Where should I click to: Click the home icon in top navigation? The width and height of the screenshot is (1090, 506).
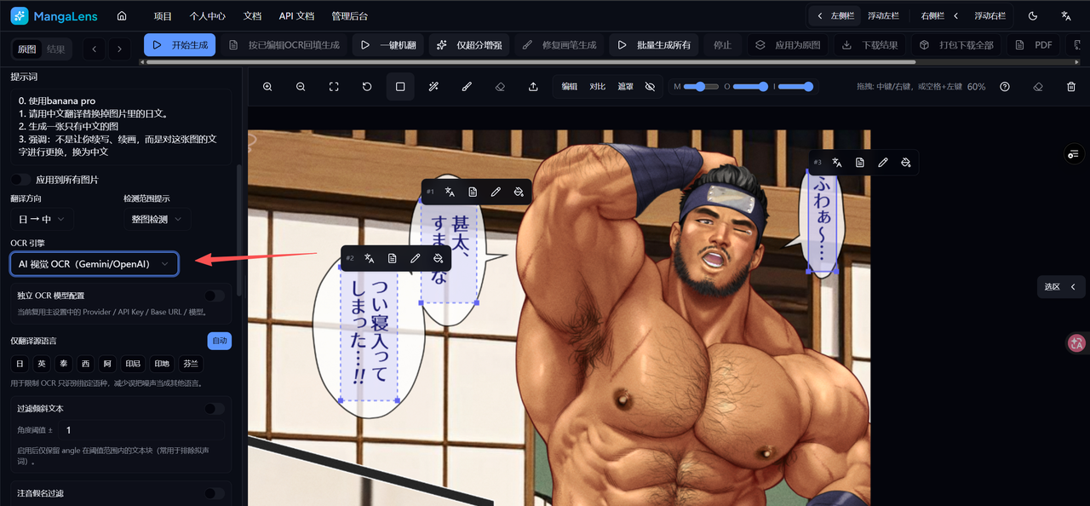[x=122, y=16]
